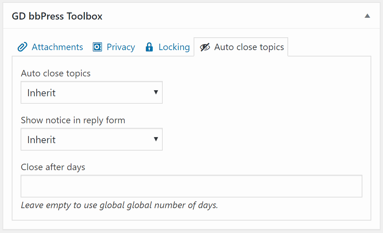Click the Show notice in reply form label
The image size is (383, 233).
coord(73,120)
